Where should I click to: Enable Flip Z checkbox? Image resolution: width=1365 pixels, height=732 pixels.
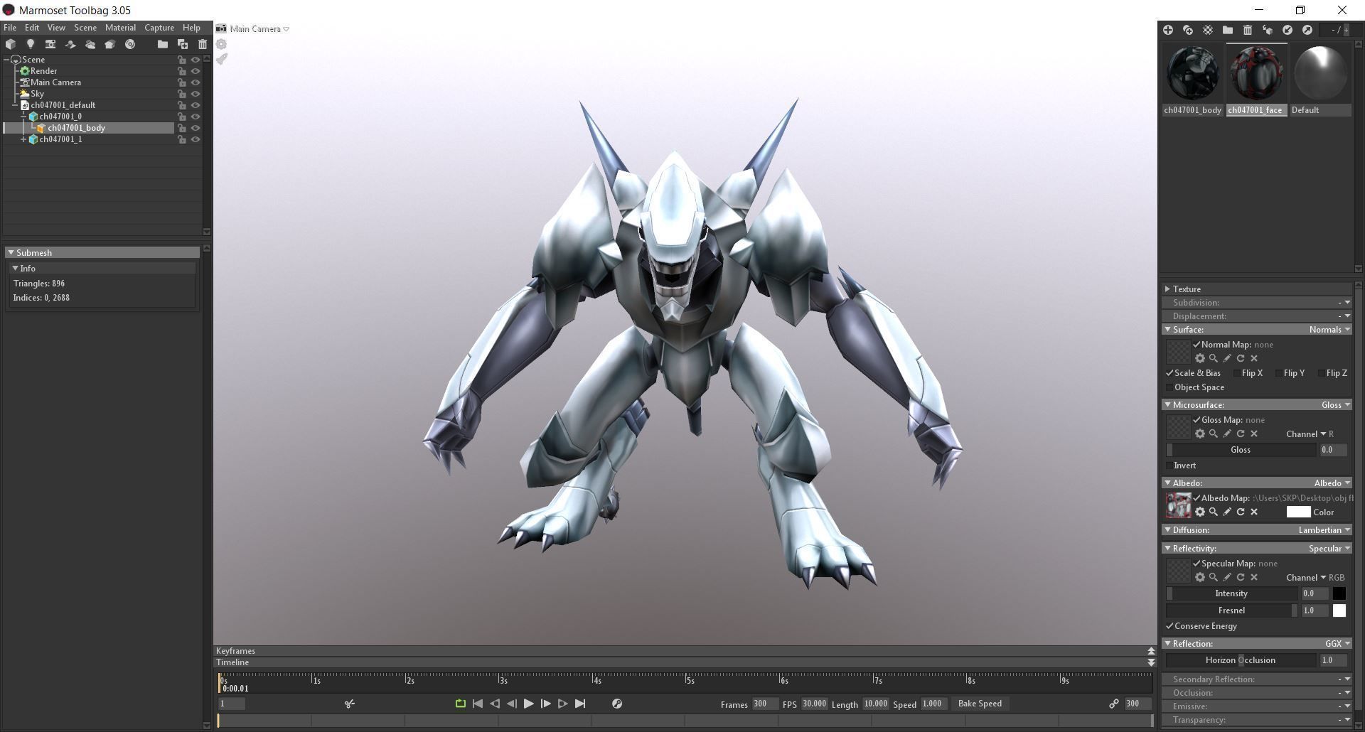pyautogui.click(x=1322, y=373)
